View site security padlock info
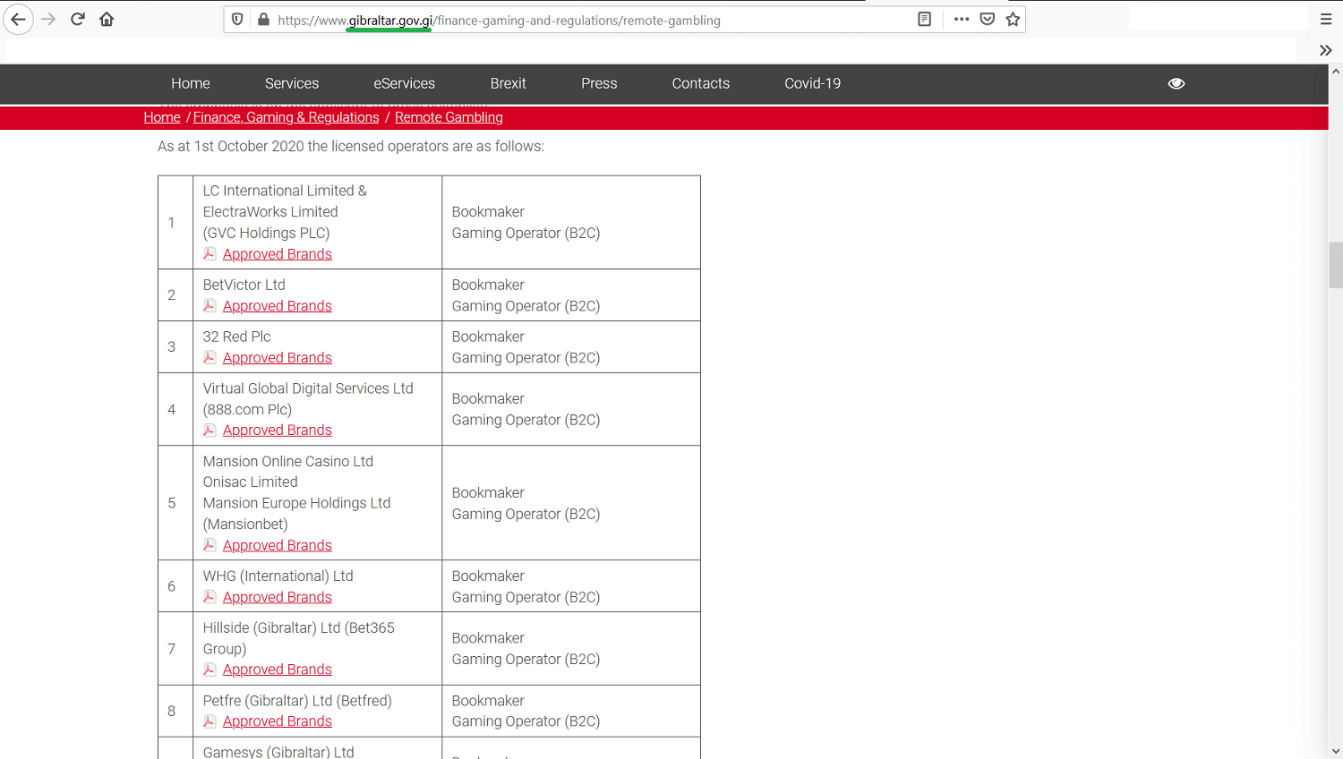The image size is (1343, 759). click(263, 20)
